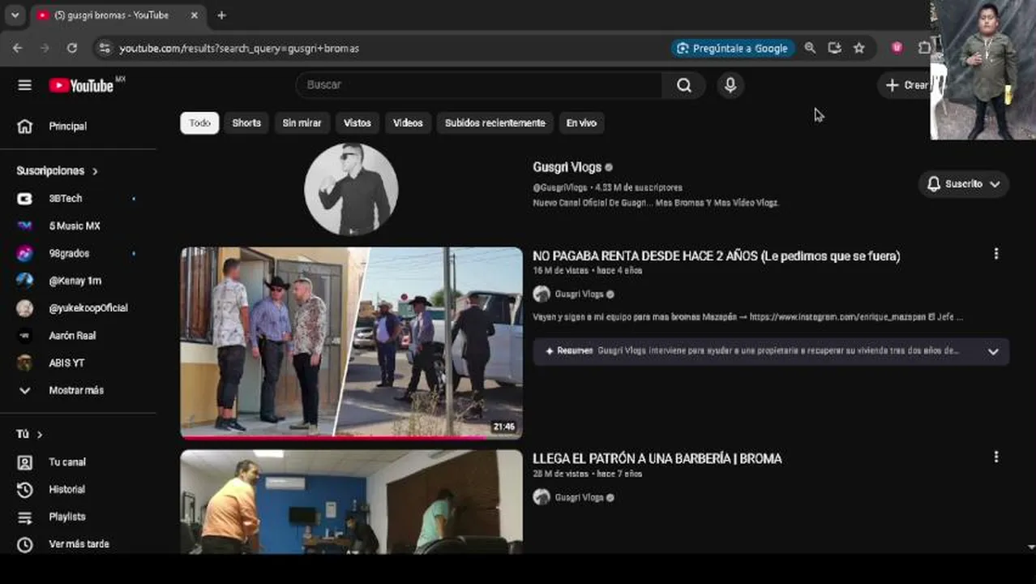This screenshot has height=584, width=1036.
Task: Open Ver más tarde list
Action: [x=77, y=544]
